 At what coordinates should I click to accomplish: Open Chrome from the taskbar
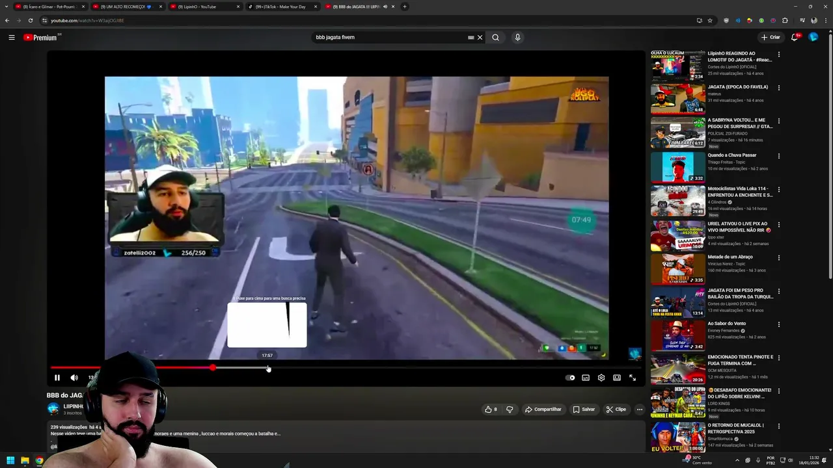tap(39, 461)
